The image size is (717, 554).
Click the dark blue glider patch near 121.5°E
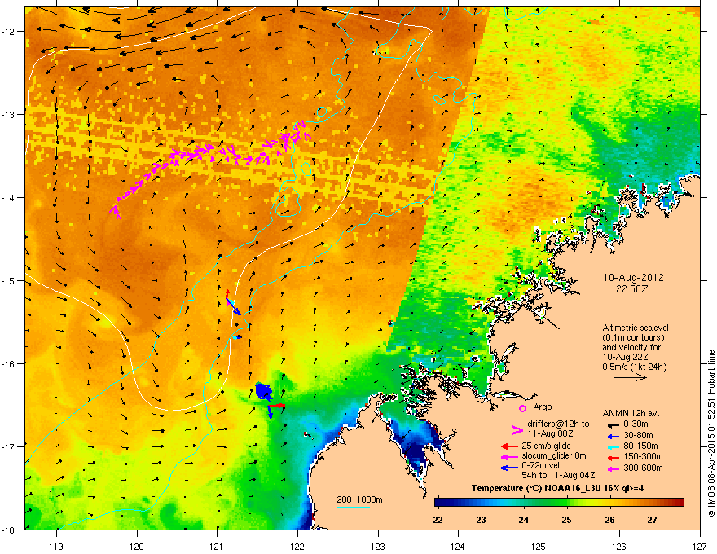263,391
